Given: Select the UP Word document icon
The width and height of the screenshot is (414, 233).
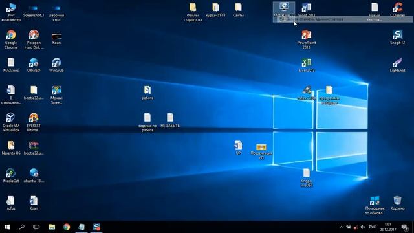Looking at the screenshot, I should coord(239,148).
